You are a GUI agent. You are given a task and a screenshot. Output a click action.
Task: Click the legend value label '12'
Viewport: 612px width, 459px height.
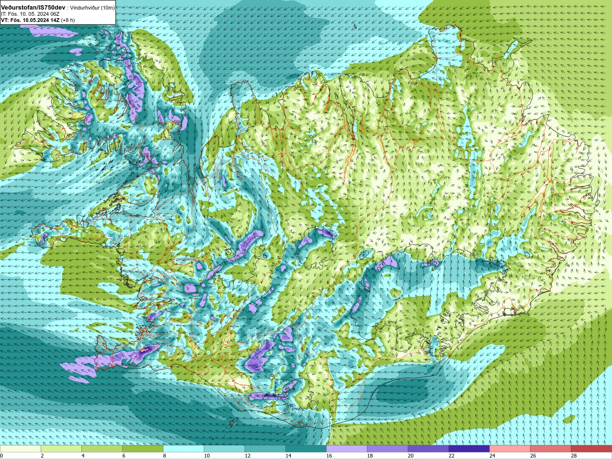tap(248, 456)
